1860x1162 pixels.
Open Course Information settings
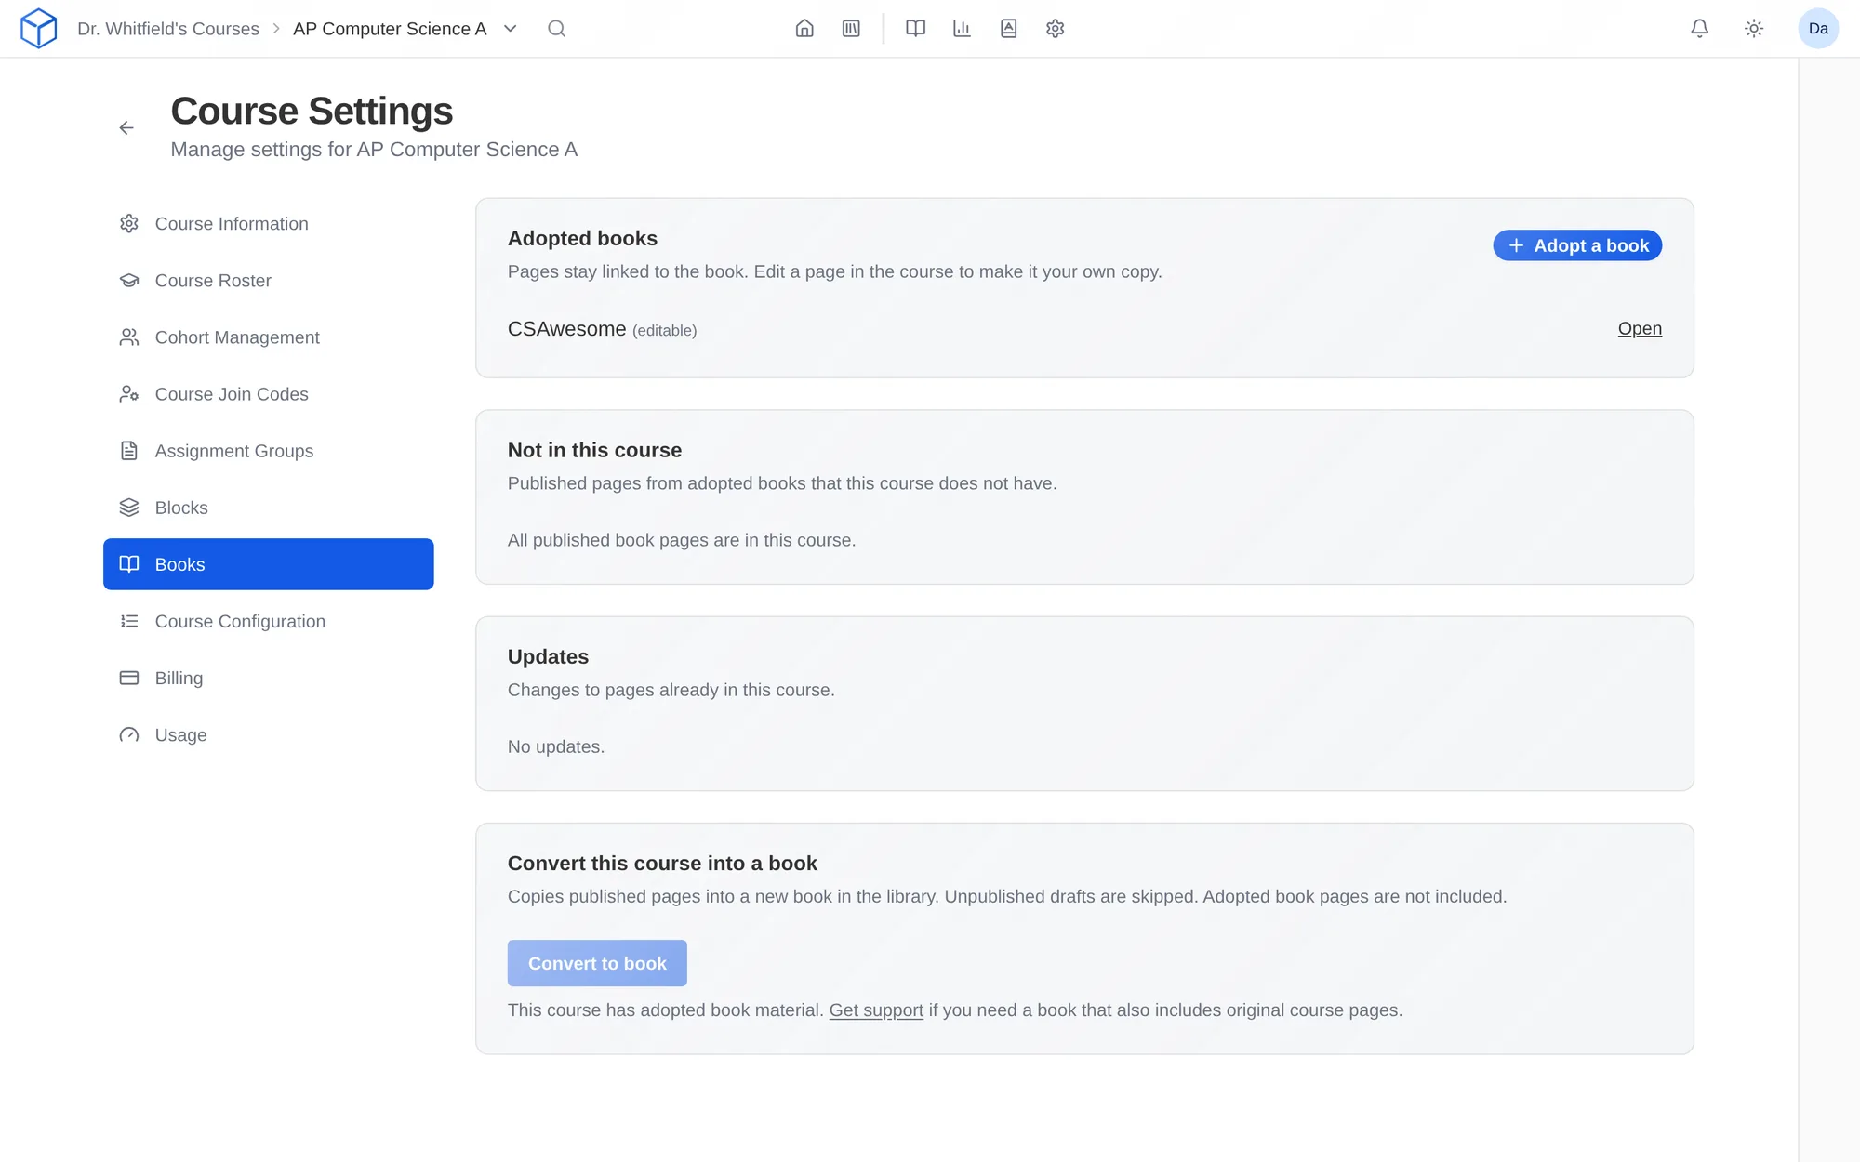[269, 224]
